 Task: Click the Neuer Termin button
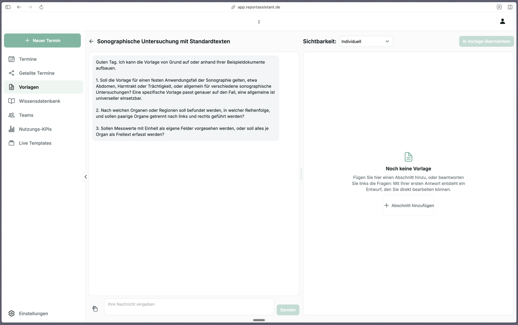point(42,40)
